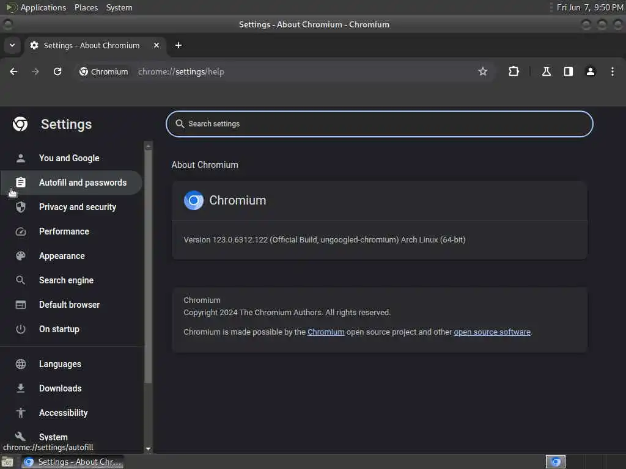The image size is (626, 469).
Task: Open the Chrome Labs flask icon
Action: pos(546,71)
